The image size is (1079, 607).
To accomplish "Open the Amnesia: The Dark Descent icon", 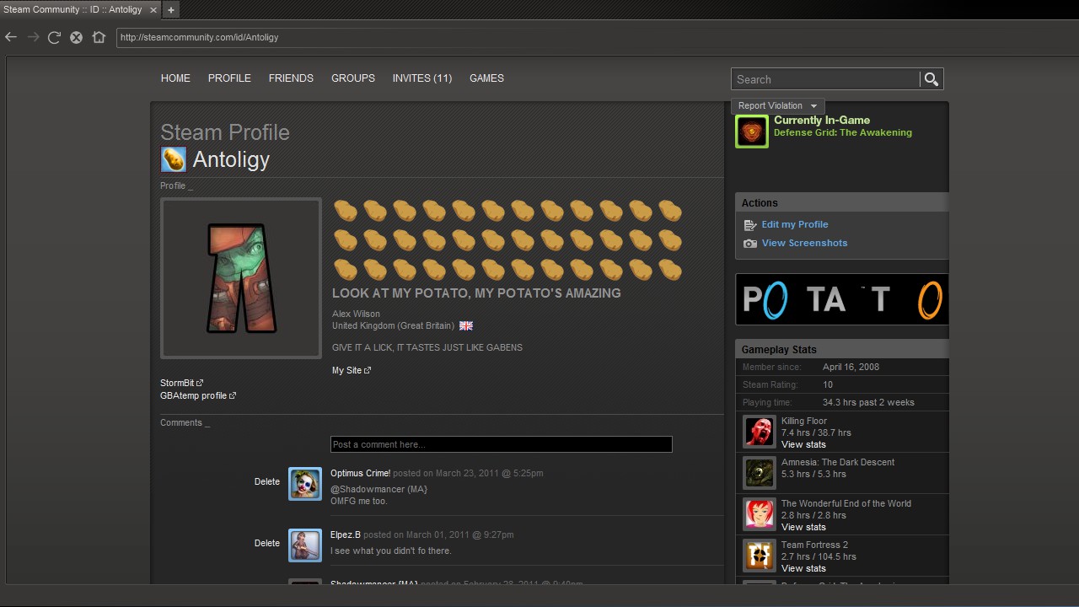I will 760,473.
